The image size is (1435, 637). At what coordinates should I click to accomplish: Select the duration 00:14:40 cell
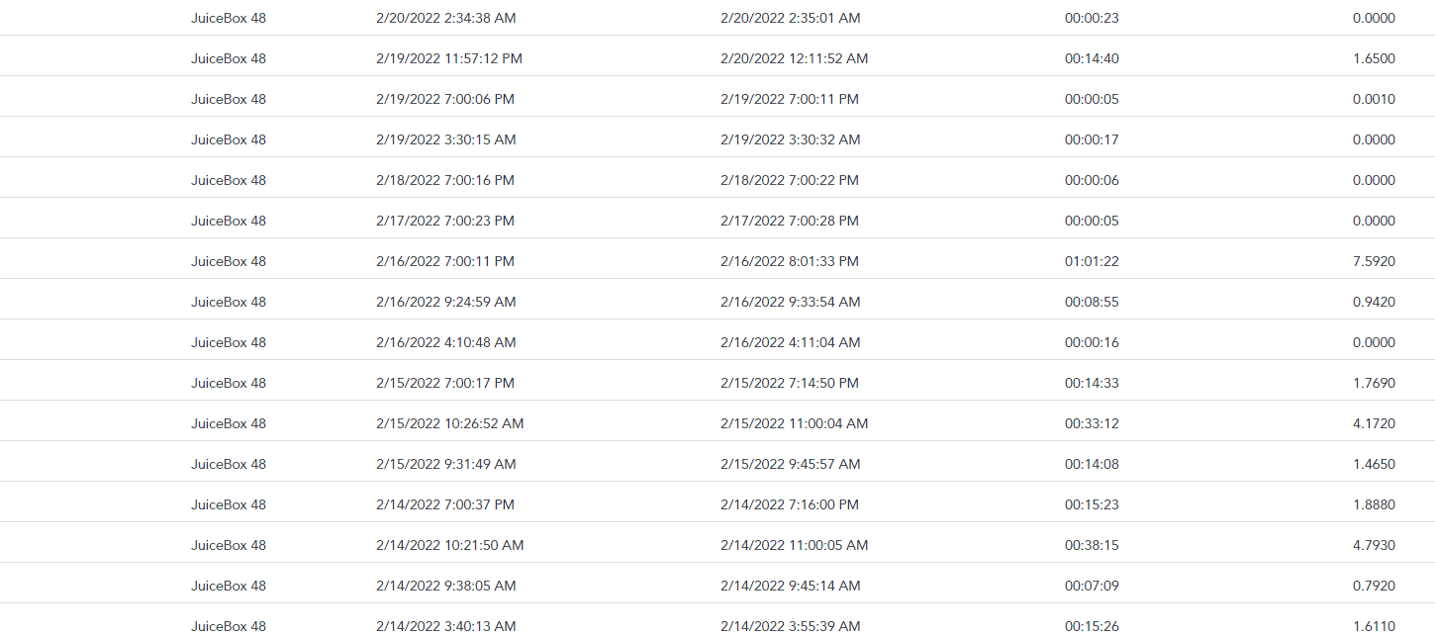(1092, 58)
